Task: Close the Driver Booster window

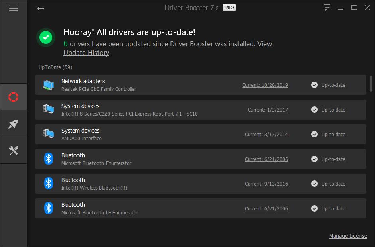Action: [368, 8]
